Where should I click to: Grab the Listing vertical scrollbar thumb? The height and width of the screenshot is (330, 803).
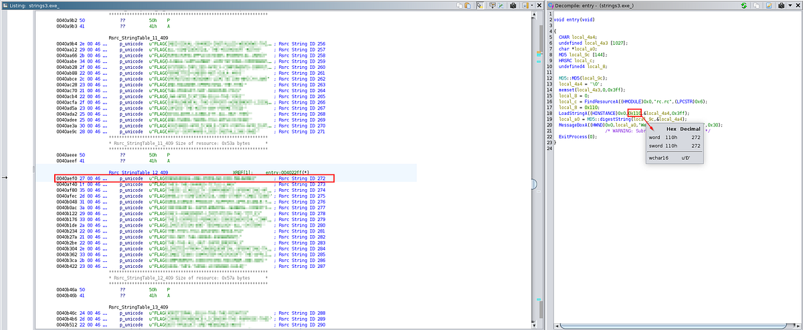click(533, 184)
